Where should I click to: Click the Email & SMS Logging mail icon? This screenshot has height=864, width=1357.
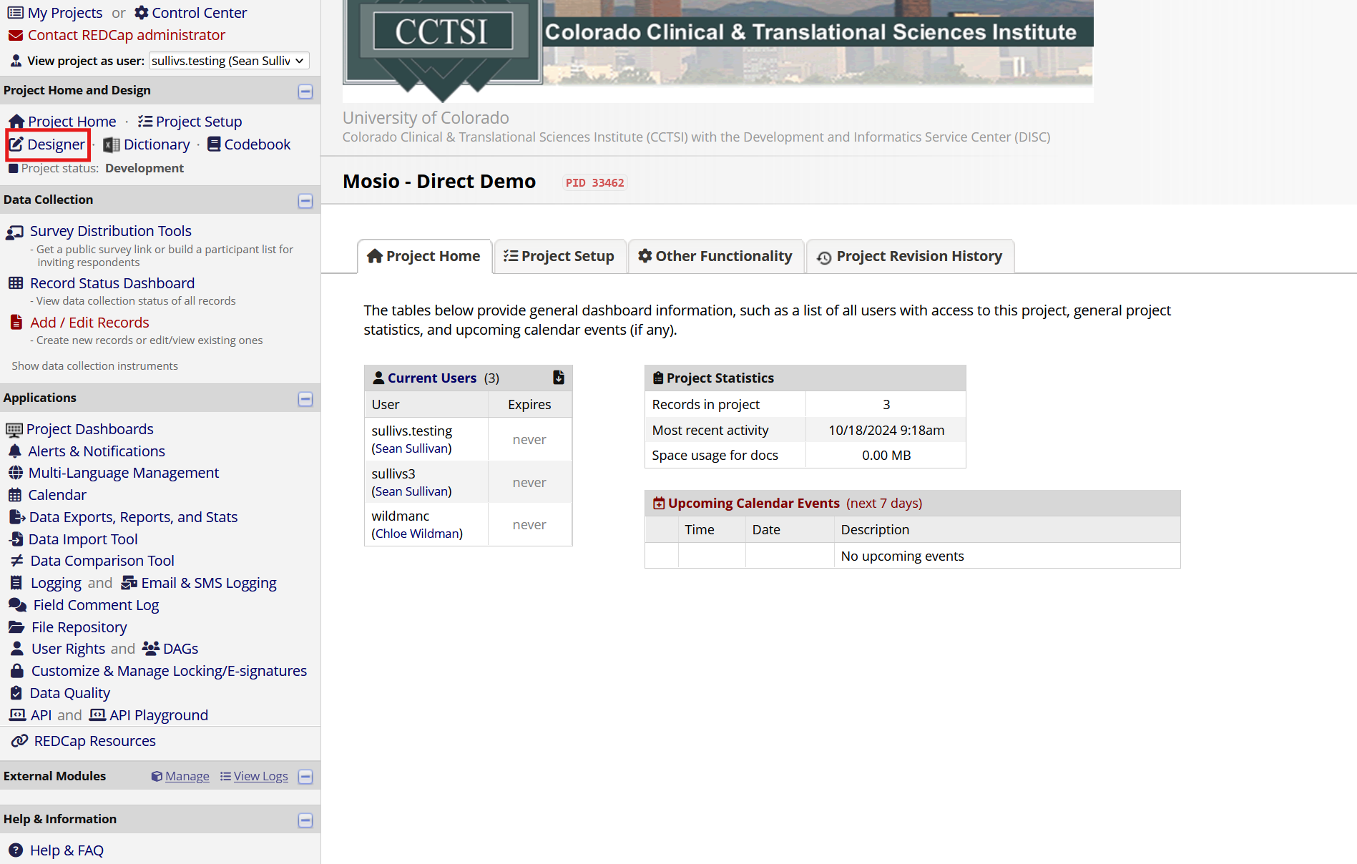[x=129, y=583]
